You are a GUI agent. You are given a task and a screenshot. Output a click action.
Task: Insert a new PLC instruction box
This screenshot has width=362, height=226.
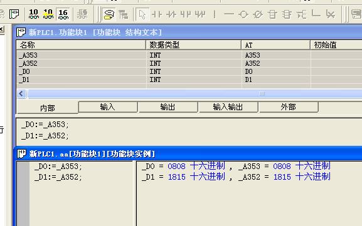coord(272,14)
